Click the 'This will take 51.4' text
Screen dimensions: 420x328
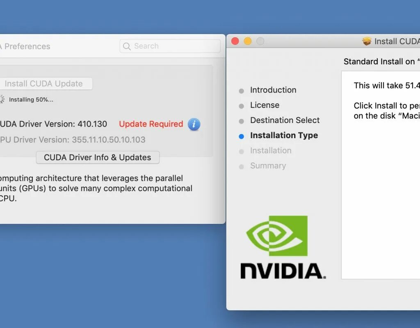[387, 85]
